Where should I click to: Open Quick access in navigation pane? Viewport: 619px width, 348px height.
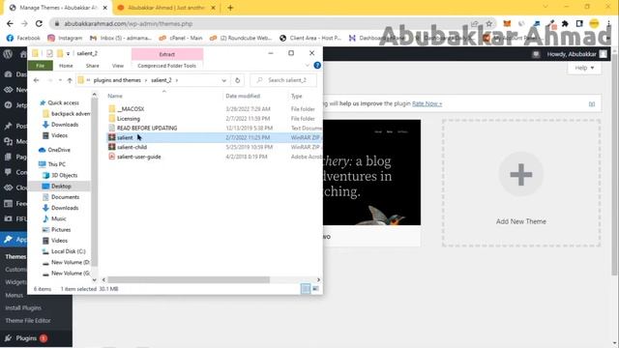[x=63, y=102]
